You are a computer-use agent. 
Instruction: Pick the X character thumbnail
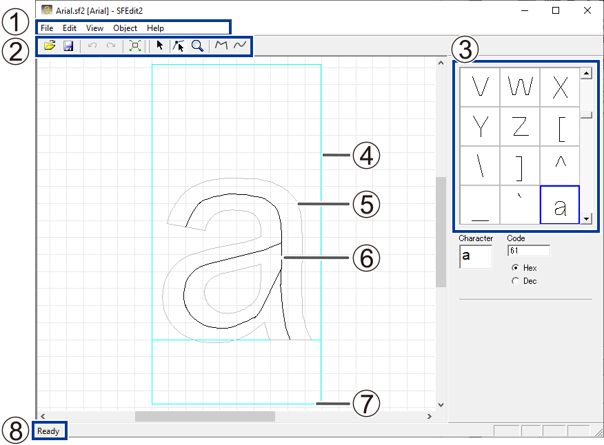tap(560, 87)
